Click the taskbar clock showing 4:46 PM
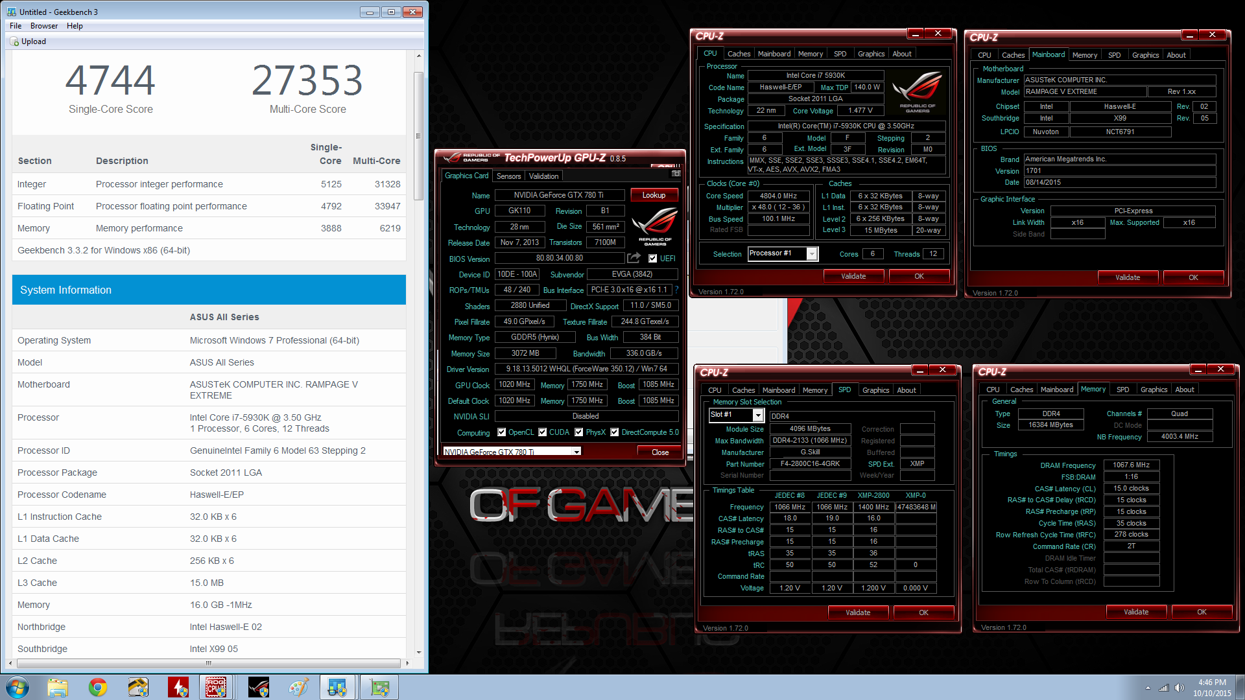This screenshot has height=700, width=1245. click(1211, 688)
